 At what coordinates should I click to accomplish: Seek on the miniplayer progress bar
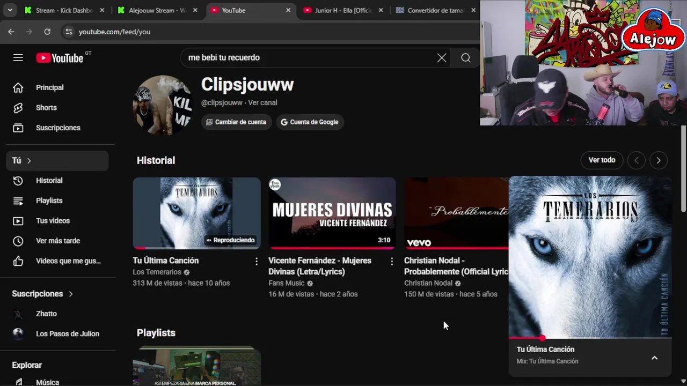coord(590,338)
